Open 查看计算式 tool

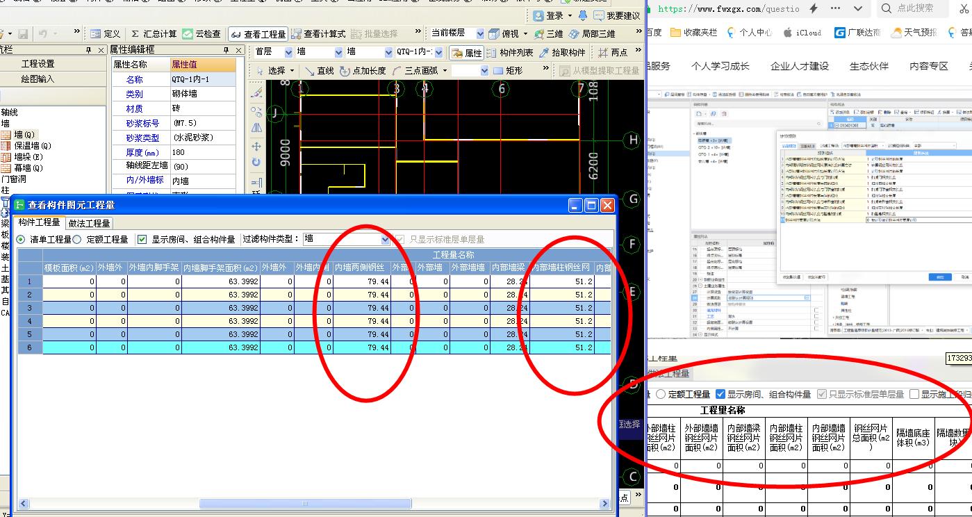[x=318, y=33]
